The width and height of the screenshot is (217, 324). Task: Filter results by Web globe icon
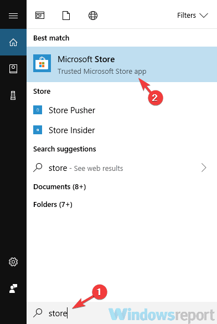click(x=93, y=16)
